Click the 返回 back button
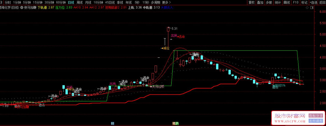Screen dimensions: 326x126 [x=322, y=2]
